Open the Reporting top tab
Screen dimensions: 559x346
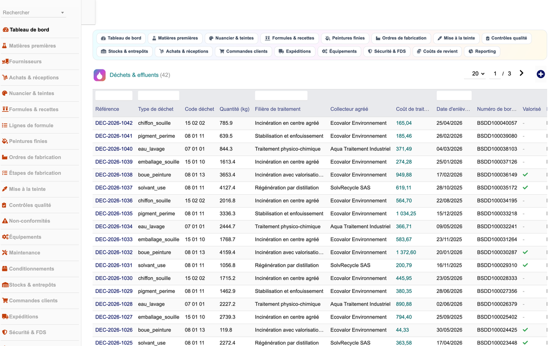482,51
